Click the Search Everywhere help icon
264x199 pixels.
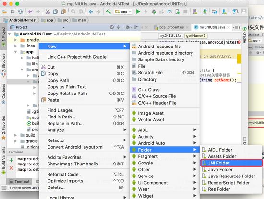coord(235,12)
